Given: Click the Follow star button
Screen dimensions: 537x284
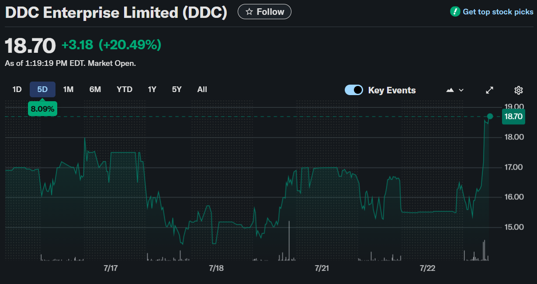Looking at the screenshot, I should [x=264, y=12].
